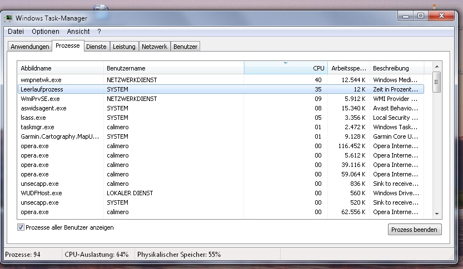Image resolution: width=463 pixels, height=269 pixels.
Task: Select opera.exe with 62.556 K memory
Action: tap(221, 212)
